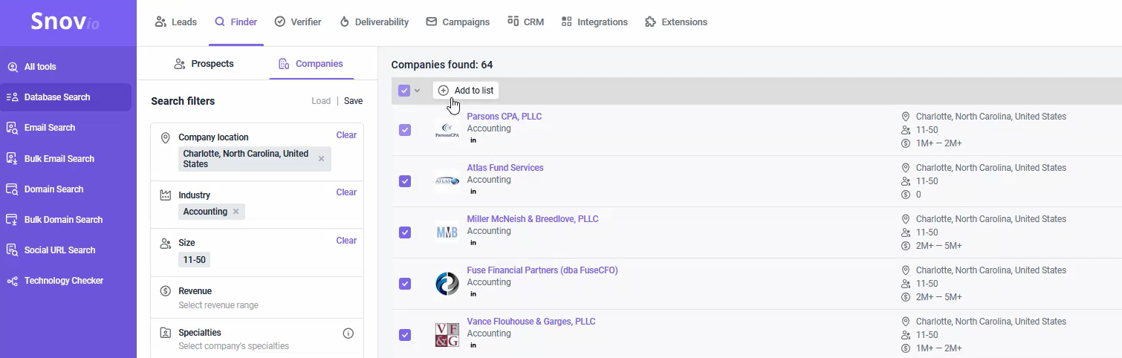Viewport: 1122px width, 358px height.
Task: Open All tools in sidebar
Action: 40,67
